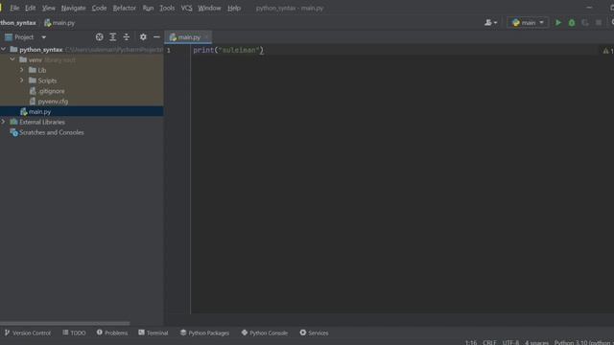Open Project panel gear options
The width and height of the screenshot is (614, 345).
(143, 36)
